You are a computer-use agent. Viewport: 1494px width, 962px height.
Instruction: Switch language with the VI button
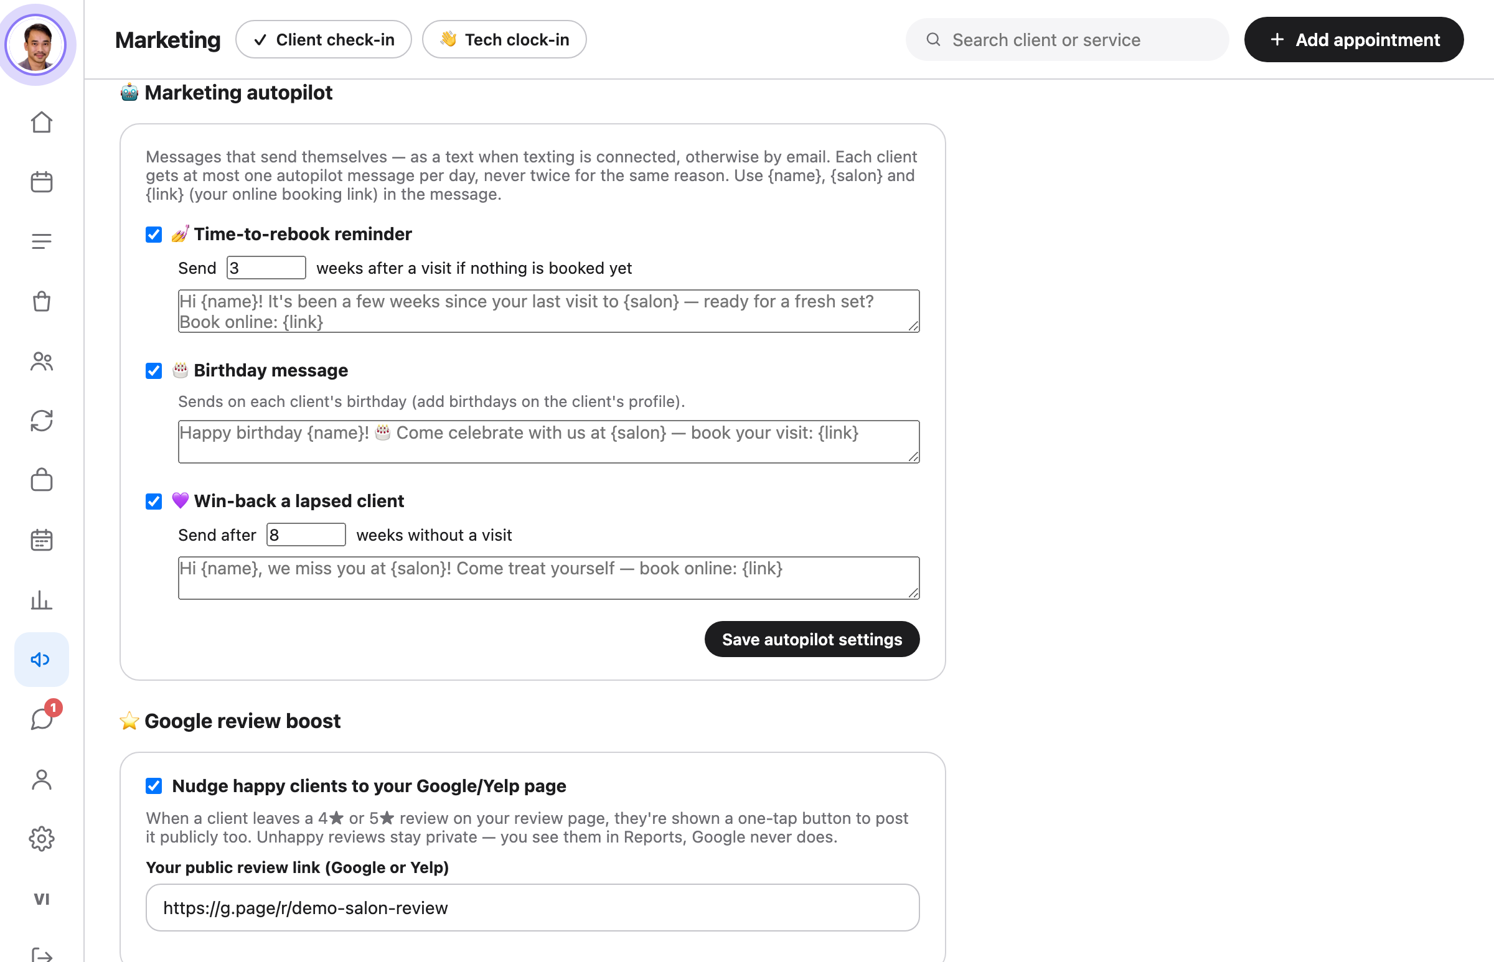pos(42,899)
